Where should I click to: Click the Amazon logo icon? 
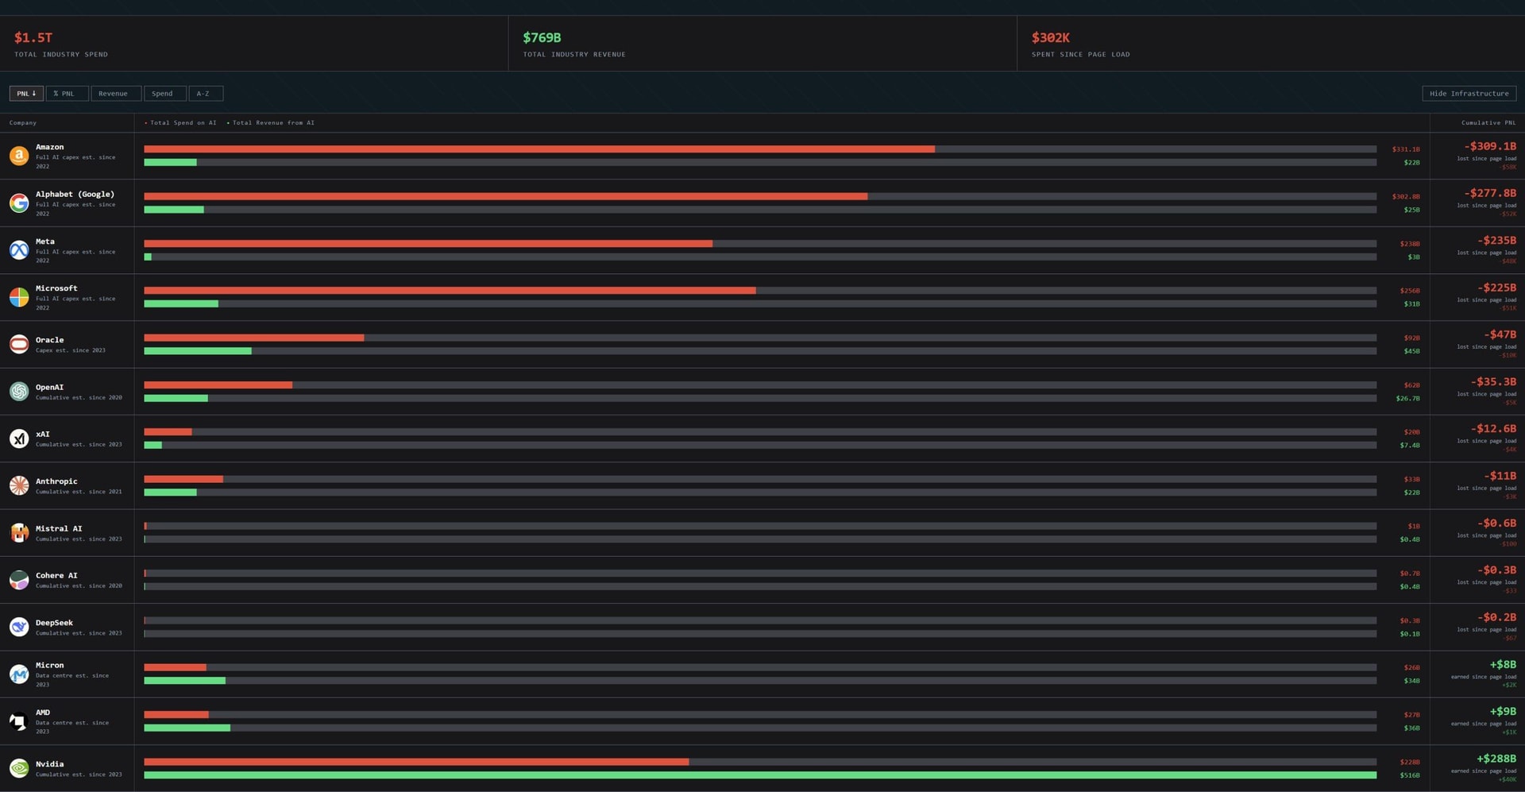tap(19, 156)
